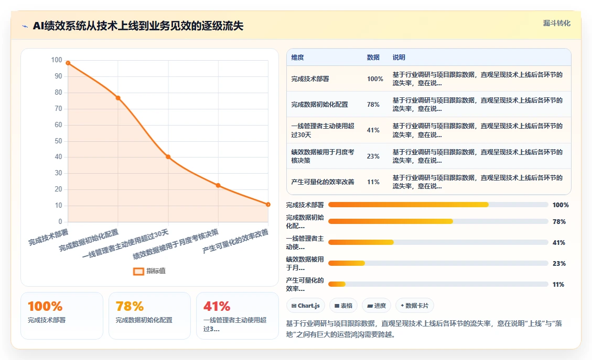Viewport: 592px width, 360px height.
Task: Click the chart title AI绩效系统从技术上线到业务见效的逐级流失
Action: point(138,26)
